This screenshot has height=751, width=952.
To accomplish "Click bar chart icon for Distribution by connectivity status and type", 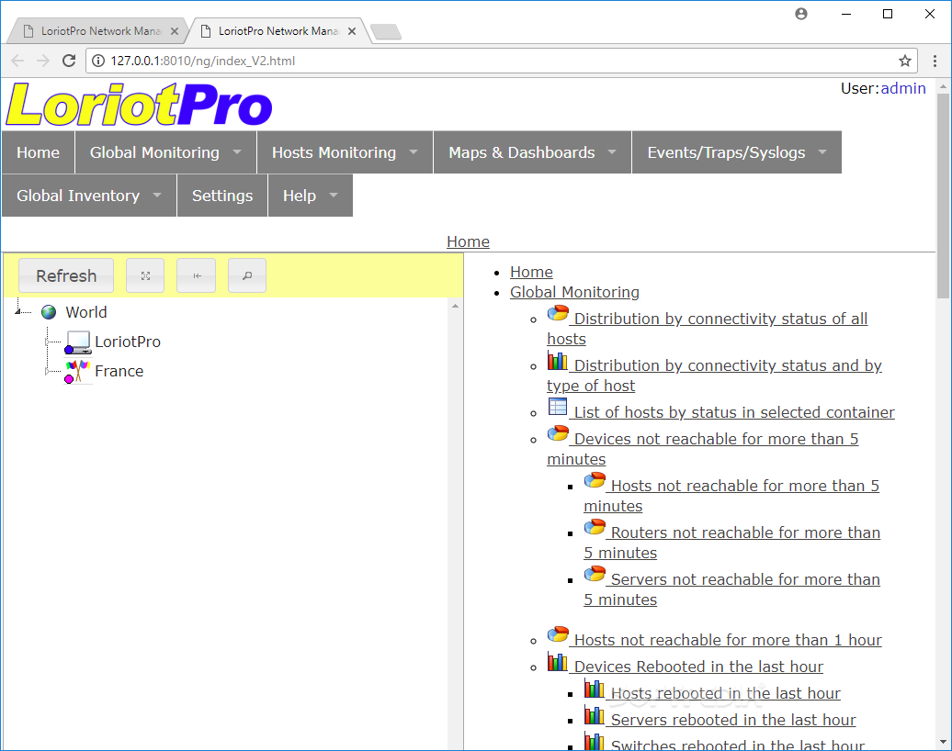I will (x=558, y=361).
